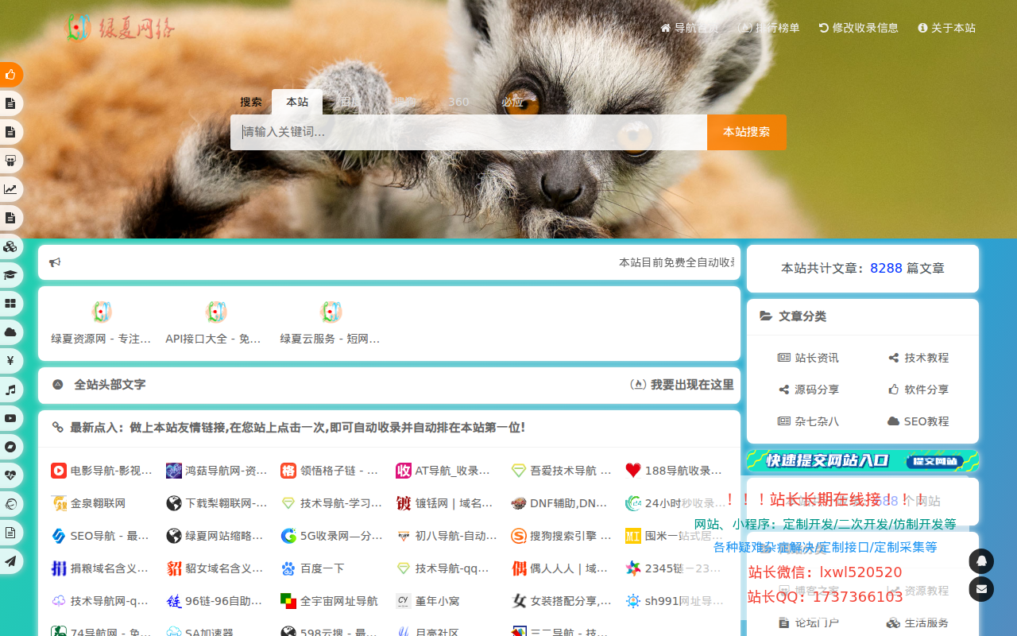Click the 绿夏资源网 logo thumbnail
The height and width of the screenshot is (636, 1017).
click(102, 312)
